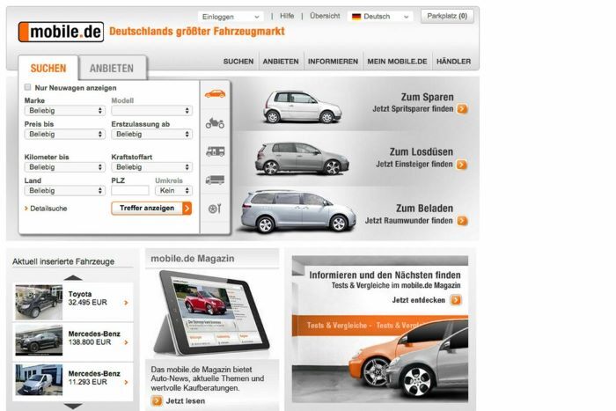Viewport: 616px width, 411px height.
Task: Click the down arrow below vehicle listings
Action: (73, 406)
